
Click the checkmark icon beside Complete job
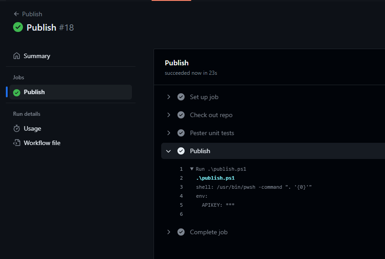click(181, 232)
